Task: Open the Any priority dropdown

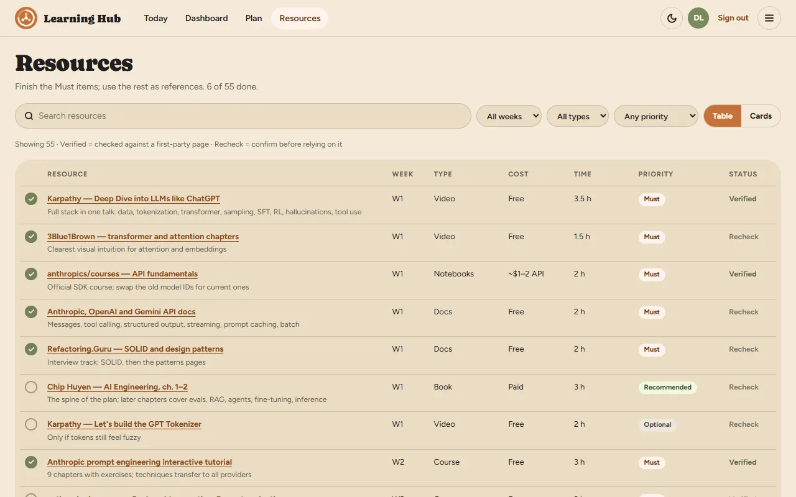Action: click(656, 116)
